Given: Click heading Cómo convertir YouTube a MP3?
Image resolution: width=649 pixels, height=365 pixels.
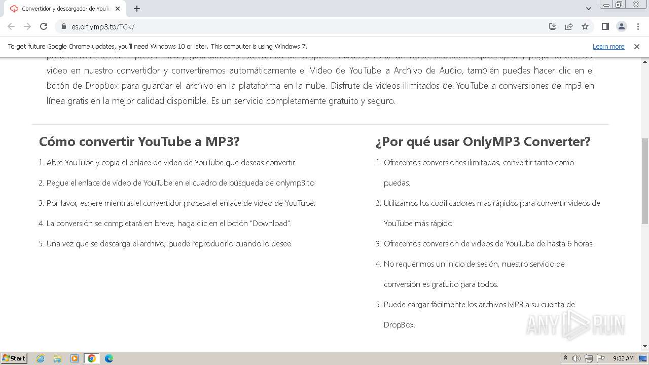Looking at the screenshot, I should coord(139,141).
